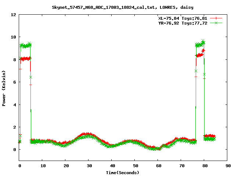Click the x-axis tick label 20
This screenshot has width=235, height=176.
66,166
